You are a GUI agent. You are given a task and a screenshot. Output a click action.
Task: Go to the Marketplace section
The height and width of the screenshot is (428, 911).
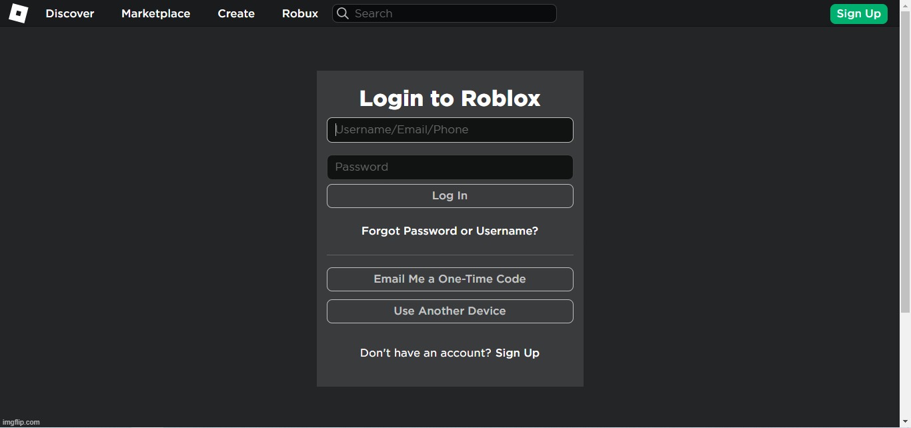155,13
